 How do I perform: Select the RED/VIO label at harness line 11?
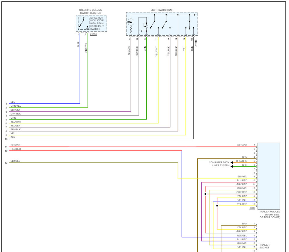[x=15, y=145]
